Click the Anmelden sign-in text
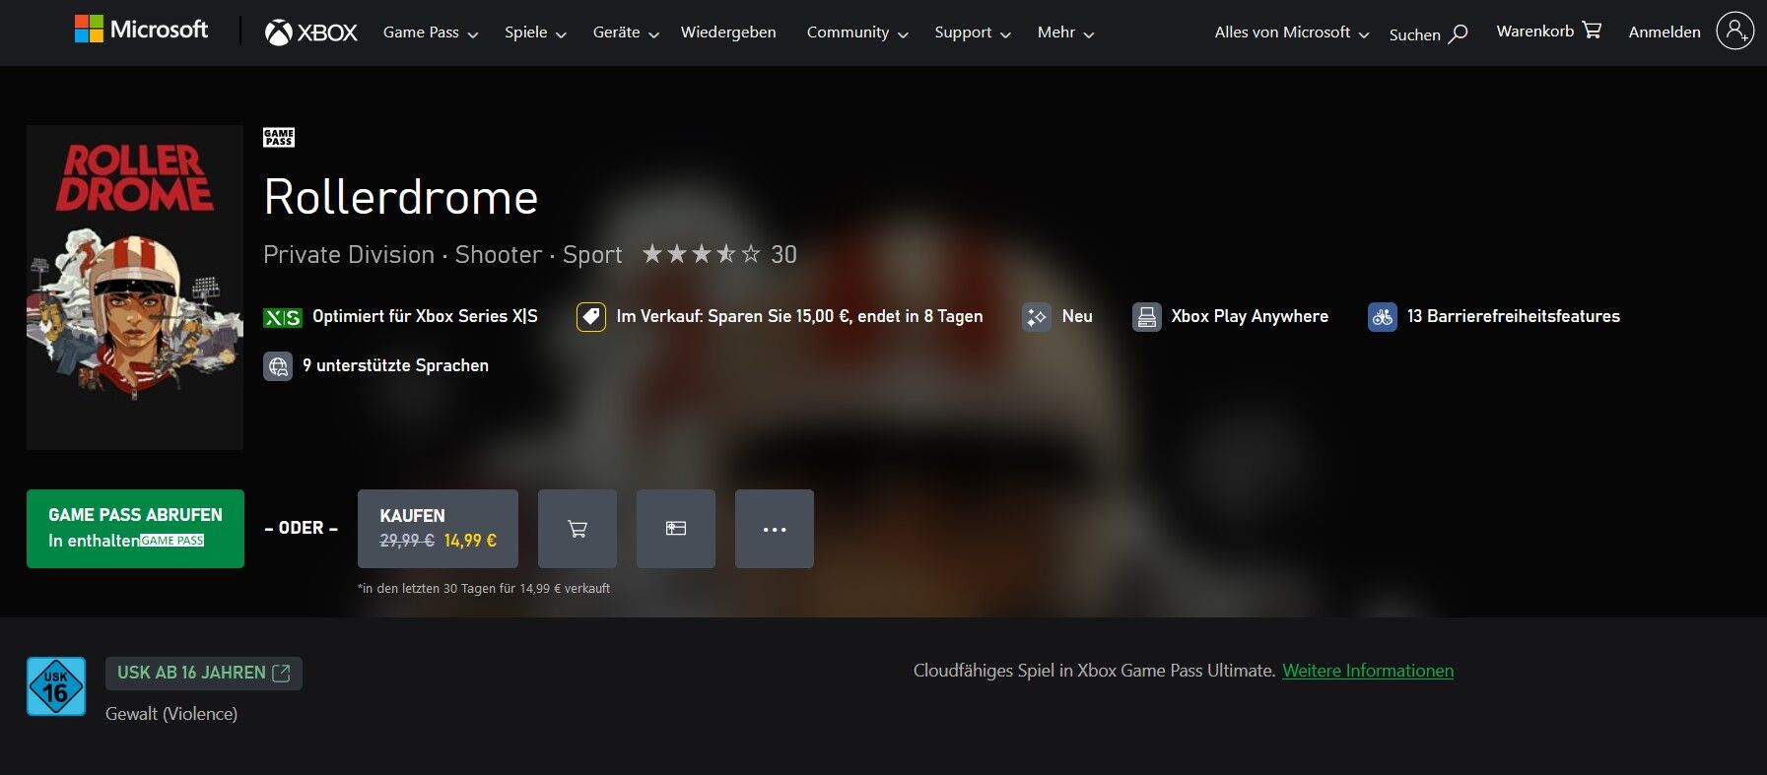Screen dimensions: 1767x775 pyautogui.click(x=1665, y=32)
